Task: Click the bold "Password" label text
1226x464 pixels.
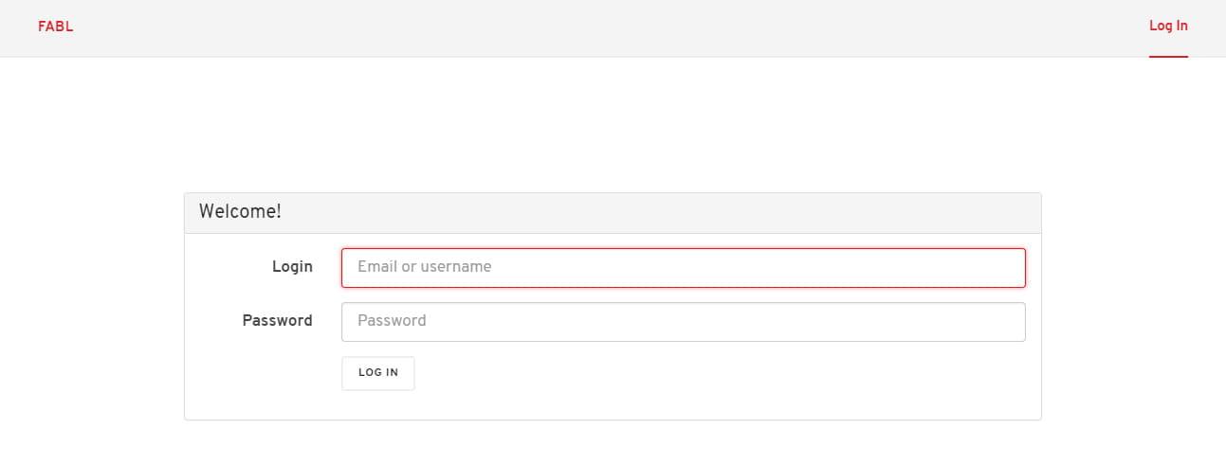Action: (x=277, y=321)
